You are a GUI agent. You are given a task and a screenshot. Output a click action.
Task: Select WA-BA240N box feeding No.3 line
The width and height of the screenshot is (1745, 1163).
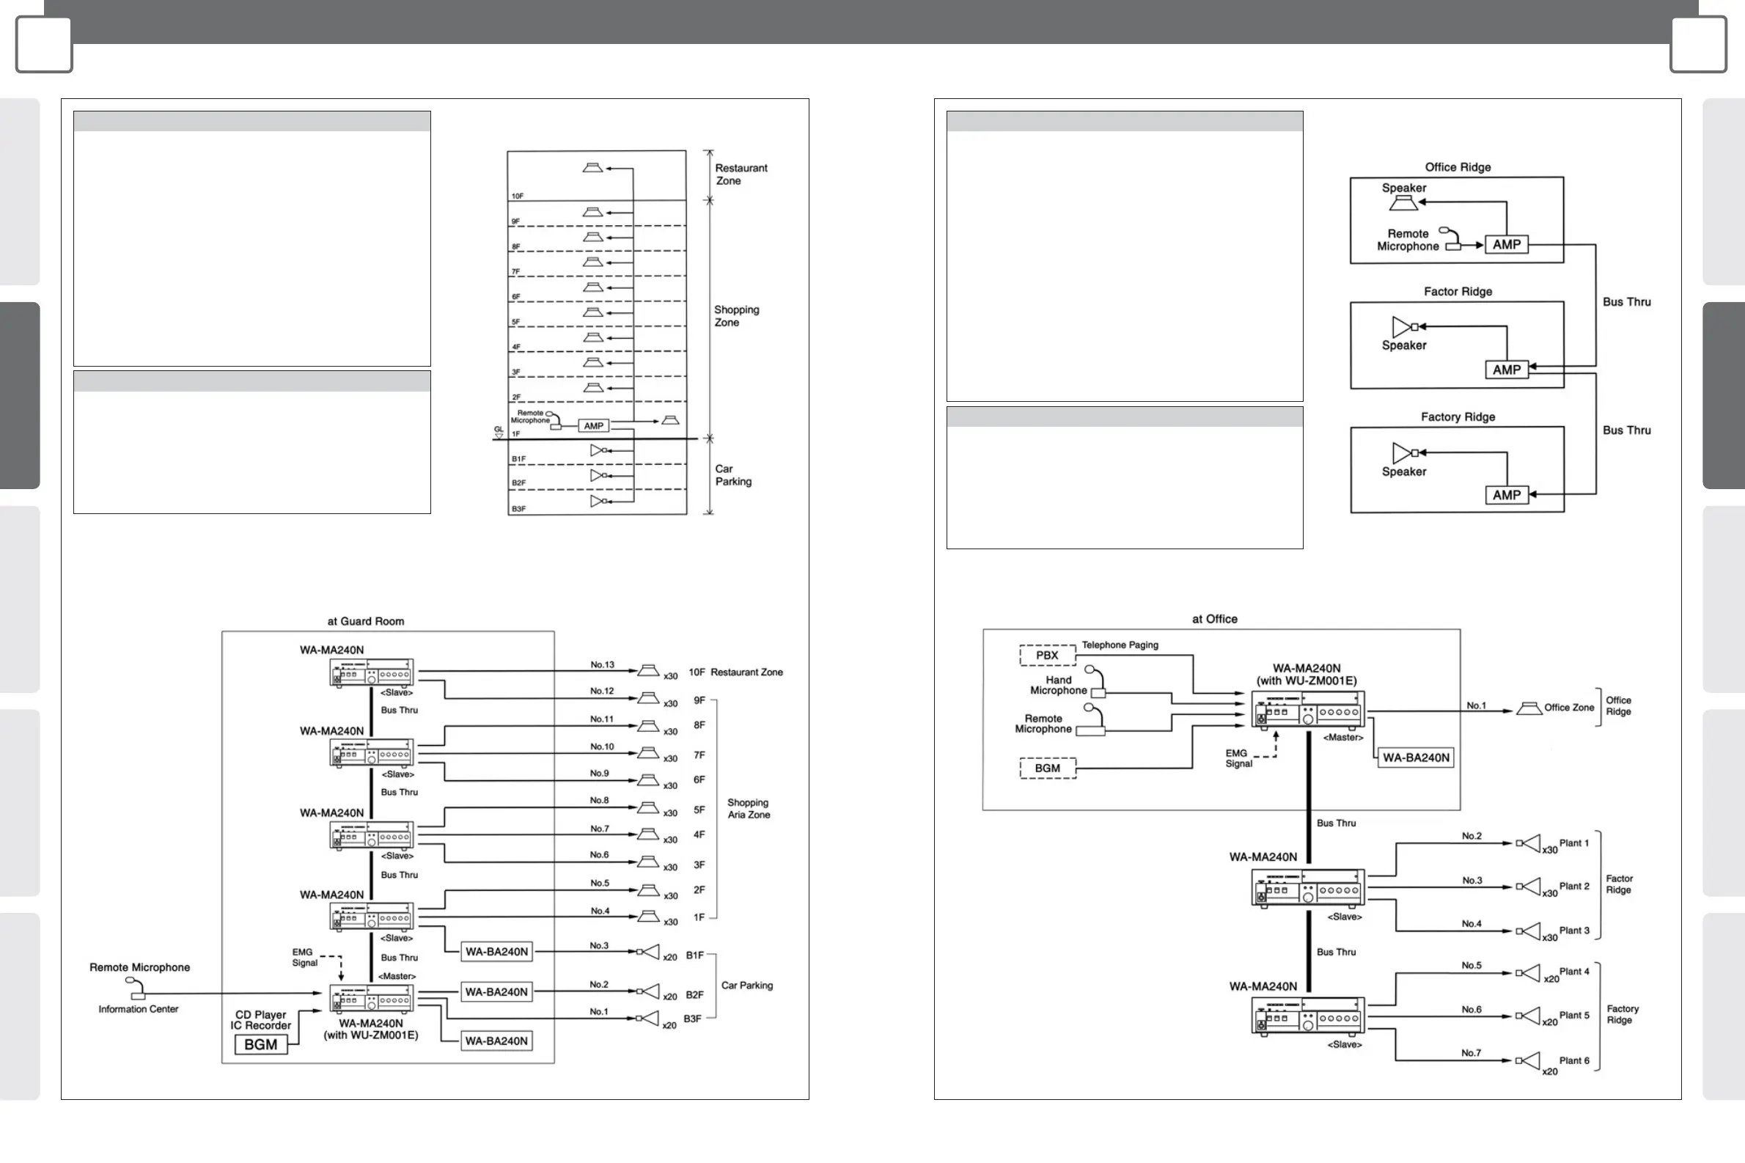[x=496, y=952]
